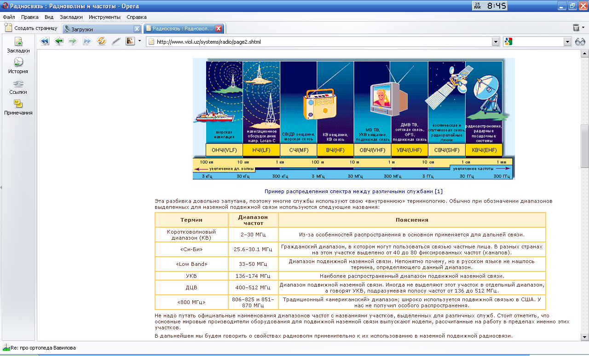
Task: Click the Термин column header
Action: [x=192, y=220]
